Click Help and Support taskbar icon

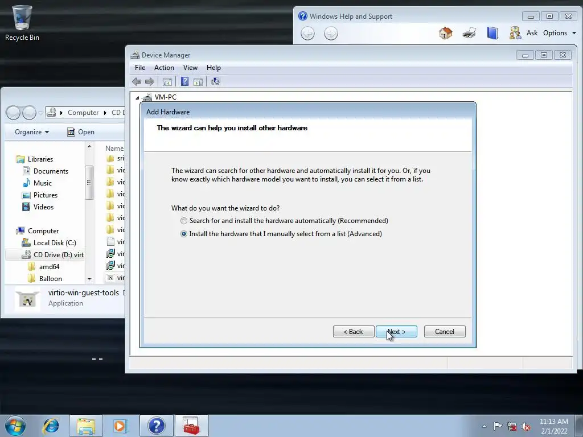[x=156, y=426]
